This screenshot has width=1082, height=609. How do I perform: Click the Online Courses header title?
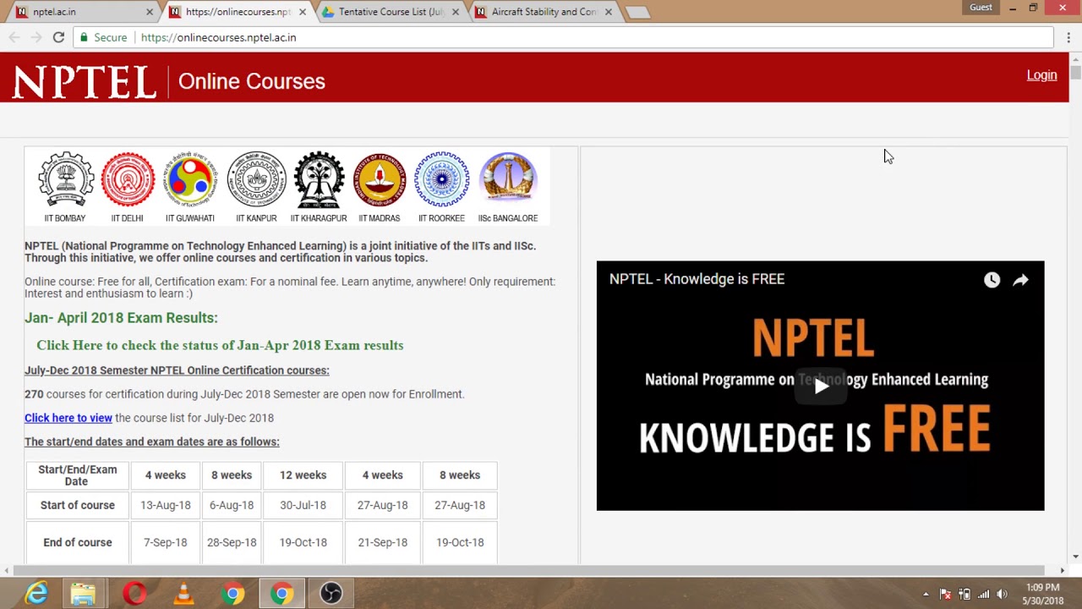[x=251, y=81]
